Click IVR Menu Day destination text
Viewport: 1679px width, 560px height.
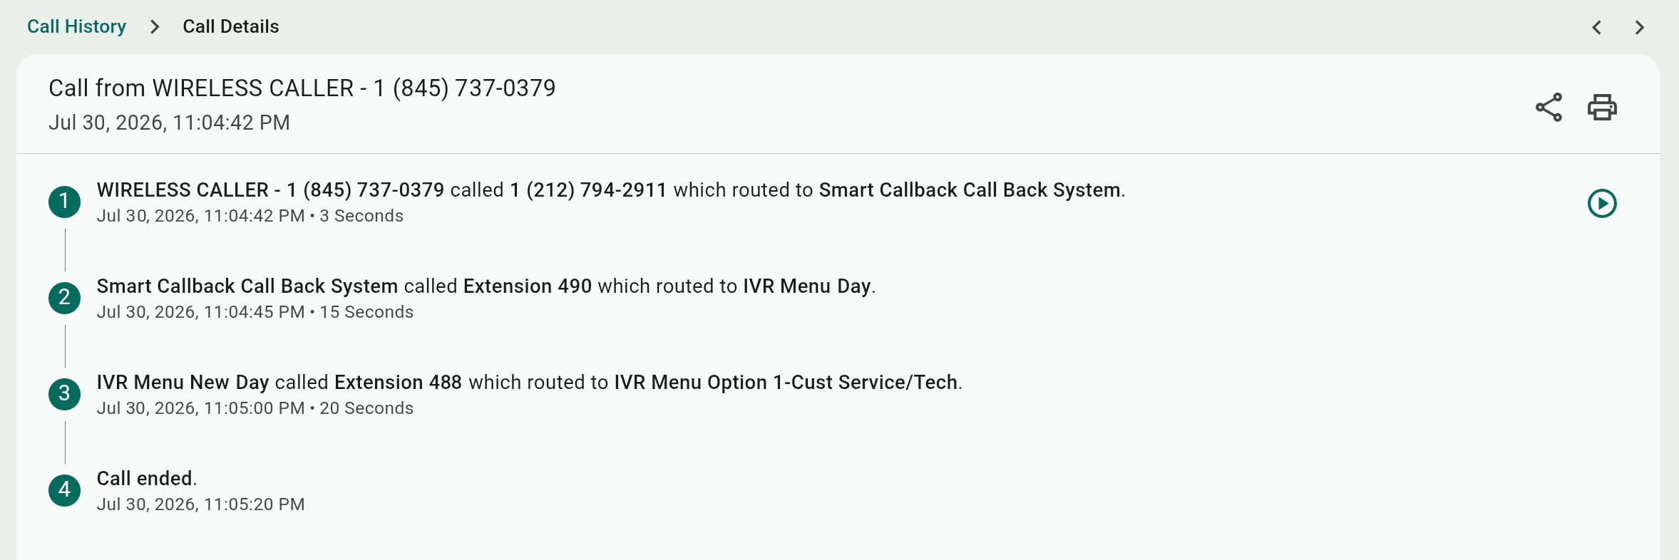[807, 286]
